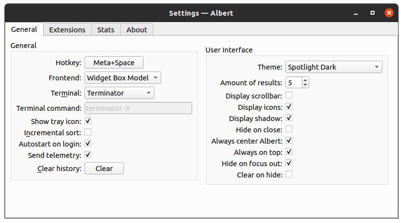
Task: Open the About tab
Action: click(137, 30)
